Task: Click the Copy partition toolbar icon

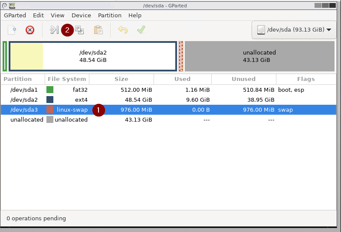Action: [79, 30]
